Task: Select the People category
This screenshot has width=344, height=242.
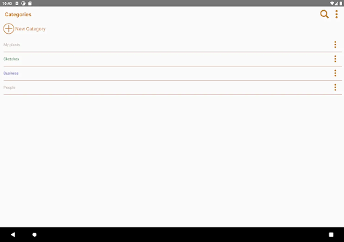Action: click(x=173, y=87)
